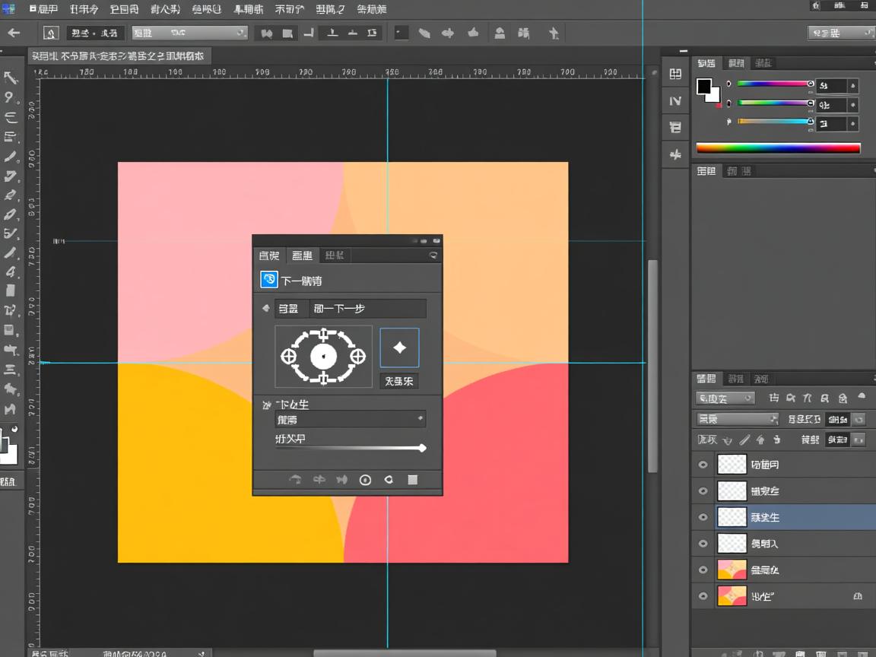Hide the bottom locked layer via eye icon
Image resolution: width=876 pixels, height=657 pixels.
pos(703,597)
